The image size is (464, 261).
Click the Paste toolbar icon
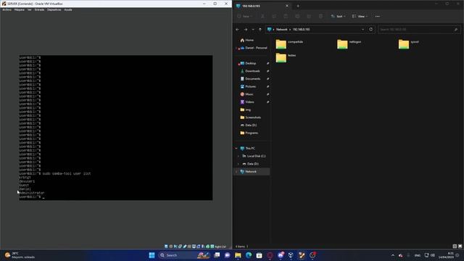tap(286, 16)
